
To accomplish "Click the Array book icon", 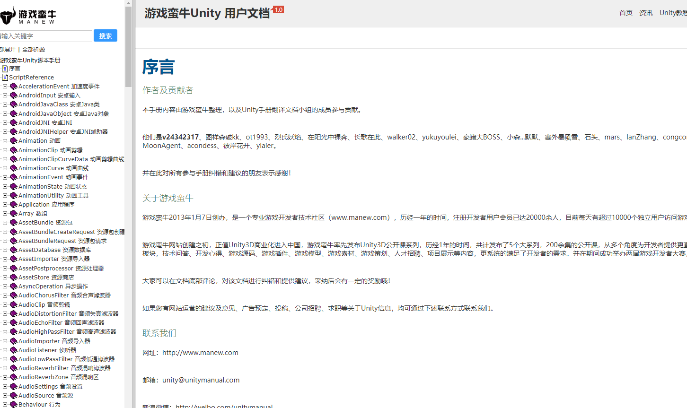I will pos(14,214).
